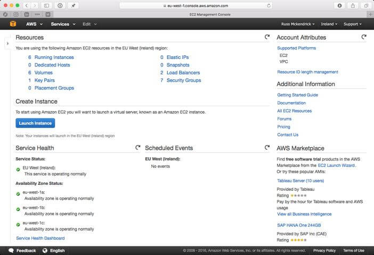Toggle the Safari sidebar button
The height and width of the screenshot is (255, 374).
(47, 5)
